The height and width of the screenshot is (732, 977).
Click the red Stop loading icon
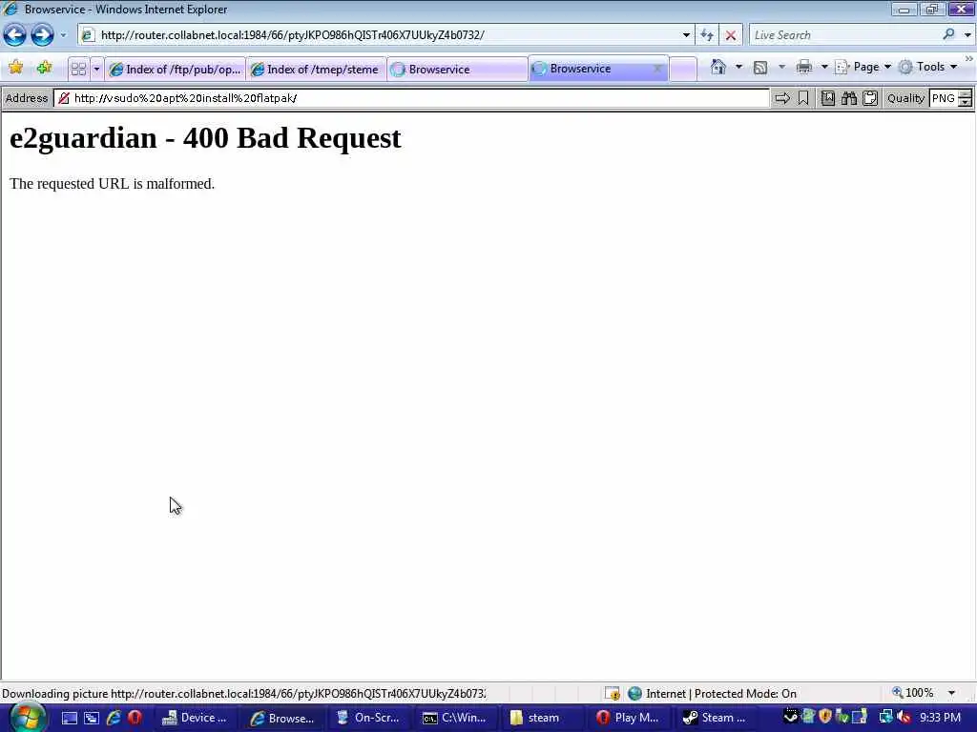[730, 35]
